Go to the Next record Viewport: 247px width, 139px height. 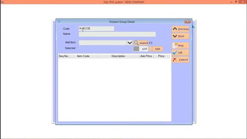(x=180, y=36)
